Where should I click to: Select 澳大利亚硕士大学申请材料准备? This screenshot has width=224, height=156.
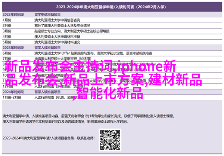pos(57,37)
